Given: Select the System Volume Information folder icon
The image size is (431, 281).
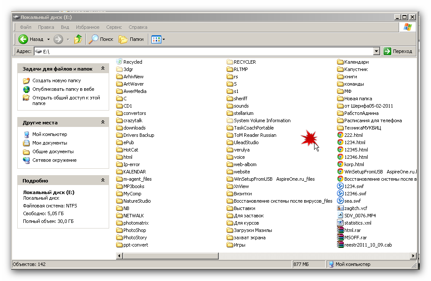Looking at the screenshot, I should (x=230, y=120).
